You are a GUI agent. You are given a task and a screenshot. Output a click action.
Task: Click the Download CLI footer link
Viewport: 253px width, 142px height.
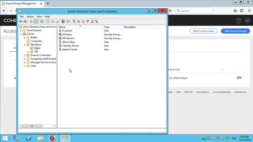[203, 92]
